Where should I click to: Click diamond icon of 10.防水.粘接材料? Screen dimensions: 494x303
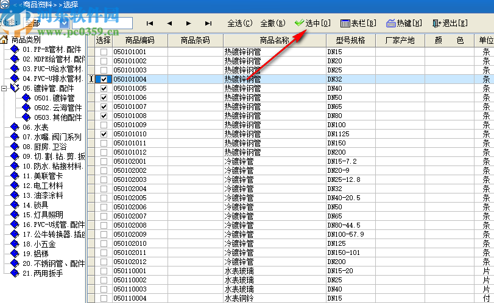15,166
